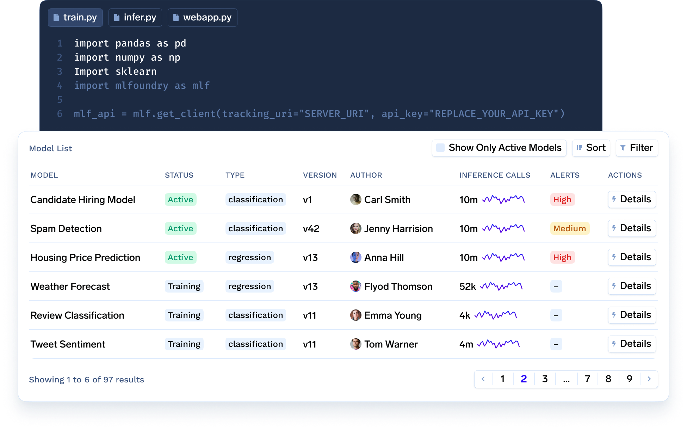Open the webapp.py tab

click(x=203, y=17)
